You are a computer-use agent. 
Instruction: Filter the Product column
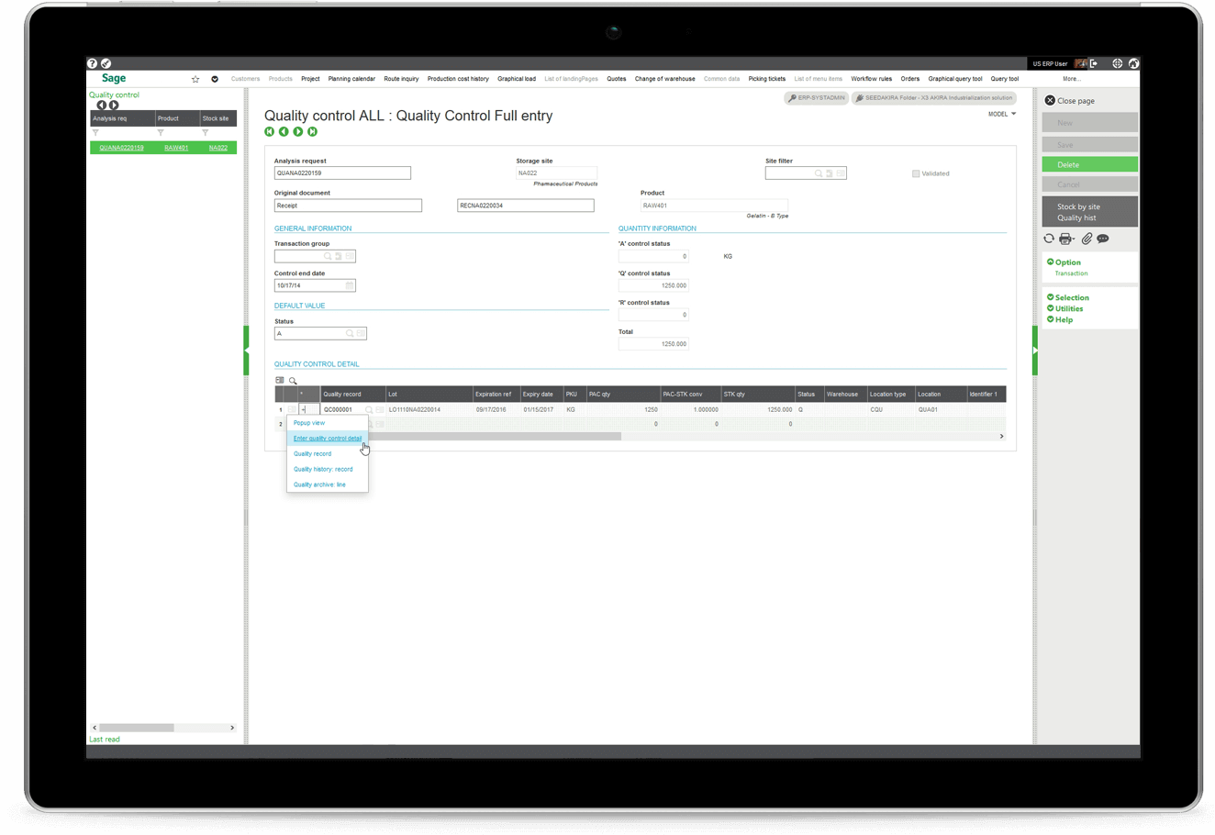click(x=161, y=133)
